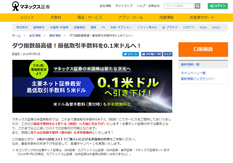Select ロボアド in the product bar

pos(189,27)
